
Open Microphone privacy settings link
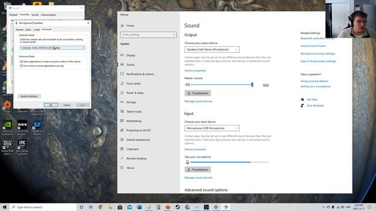(x=317, y=53)
